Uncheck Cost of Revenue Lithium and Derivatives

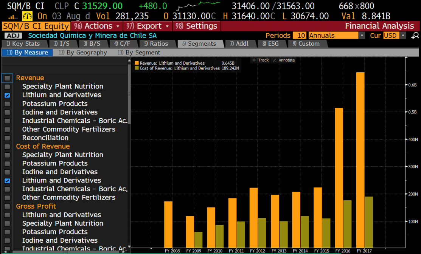(x=7, y=181)
